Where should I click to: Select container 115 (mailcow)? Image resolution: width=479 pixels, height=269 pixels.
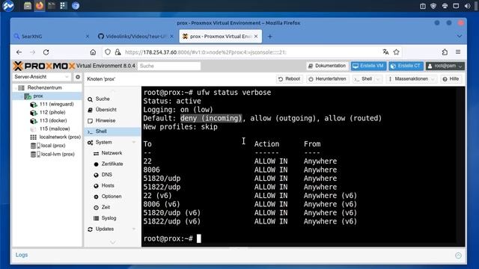coord(55,129)
